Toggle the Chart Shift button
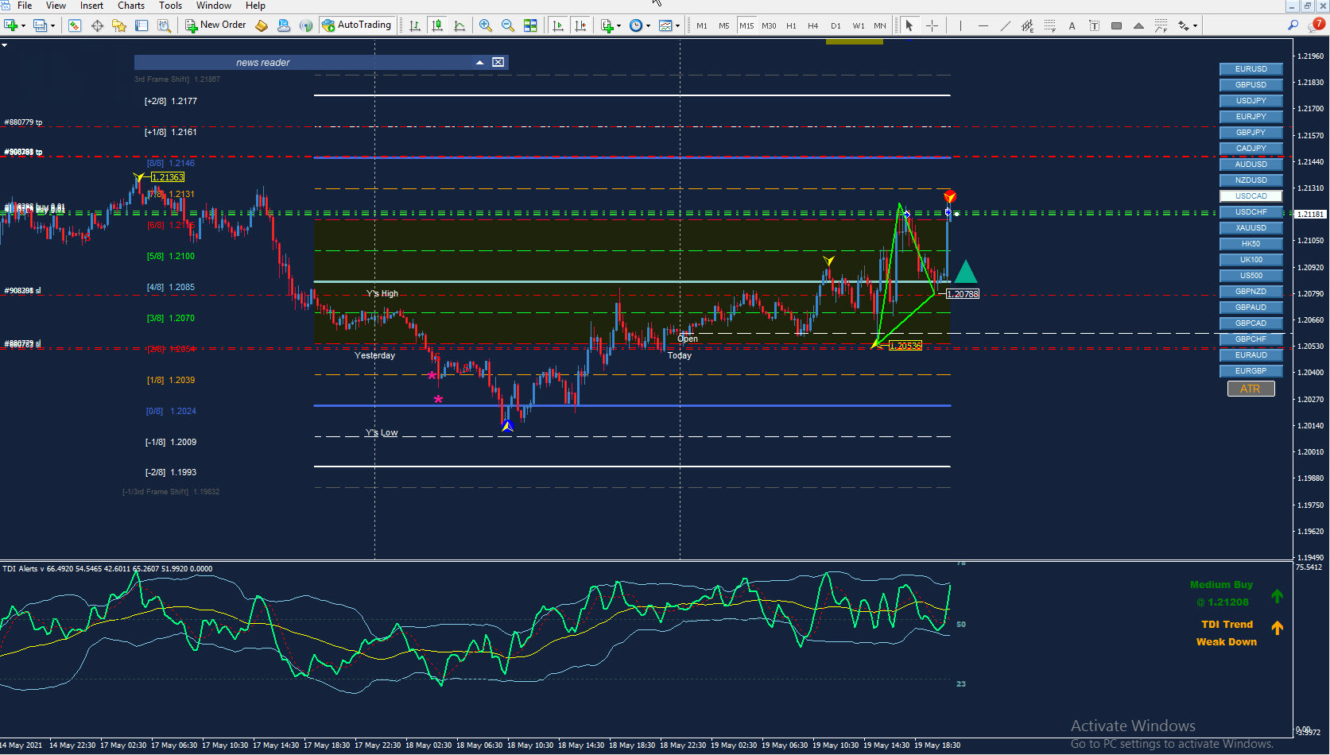Screen dimensions: 1330x755 point(580,25)
